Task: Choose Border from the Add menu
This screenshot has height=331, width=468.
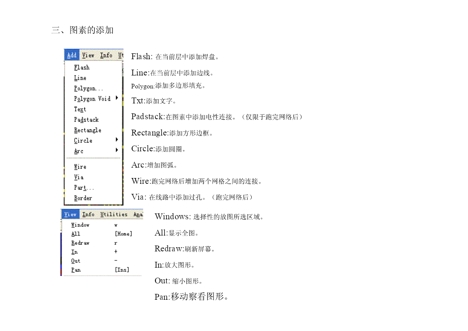Action: click(93, 198)
